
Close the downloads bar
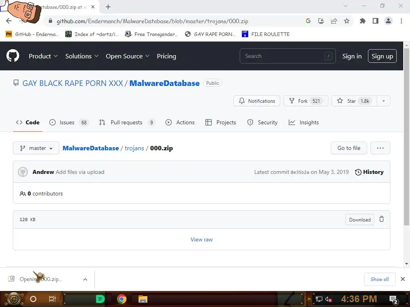click(x=403, y=279)
